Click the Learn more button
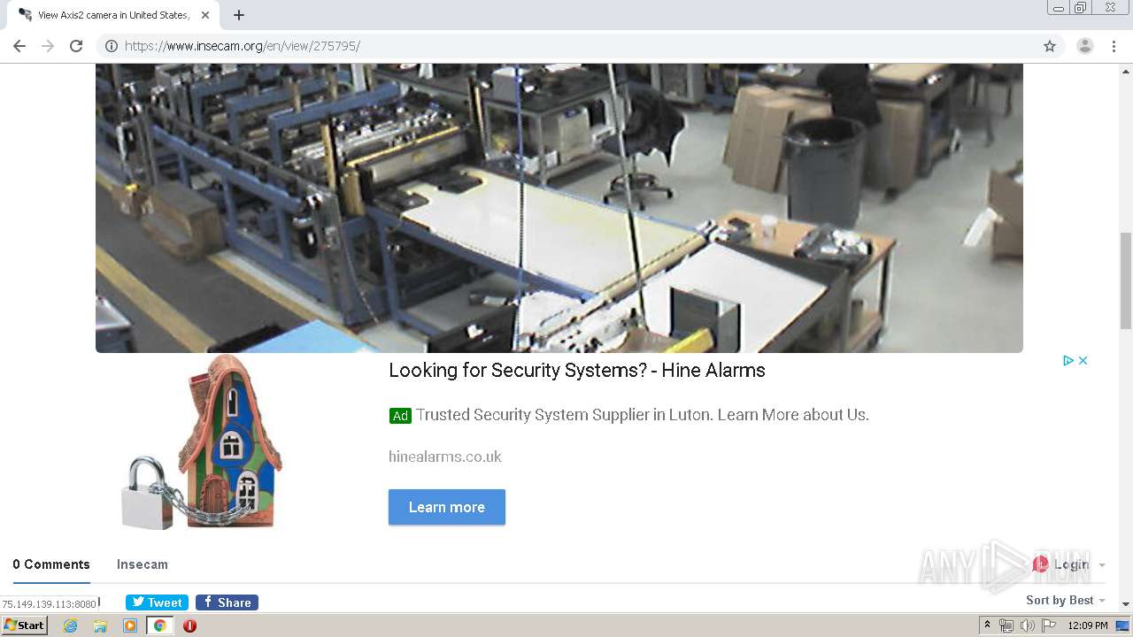 (447, 507)
